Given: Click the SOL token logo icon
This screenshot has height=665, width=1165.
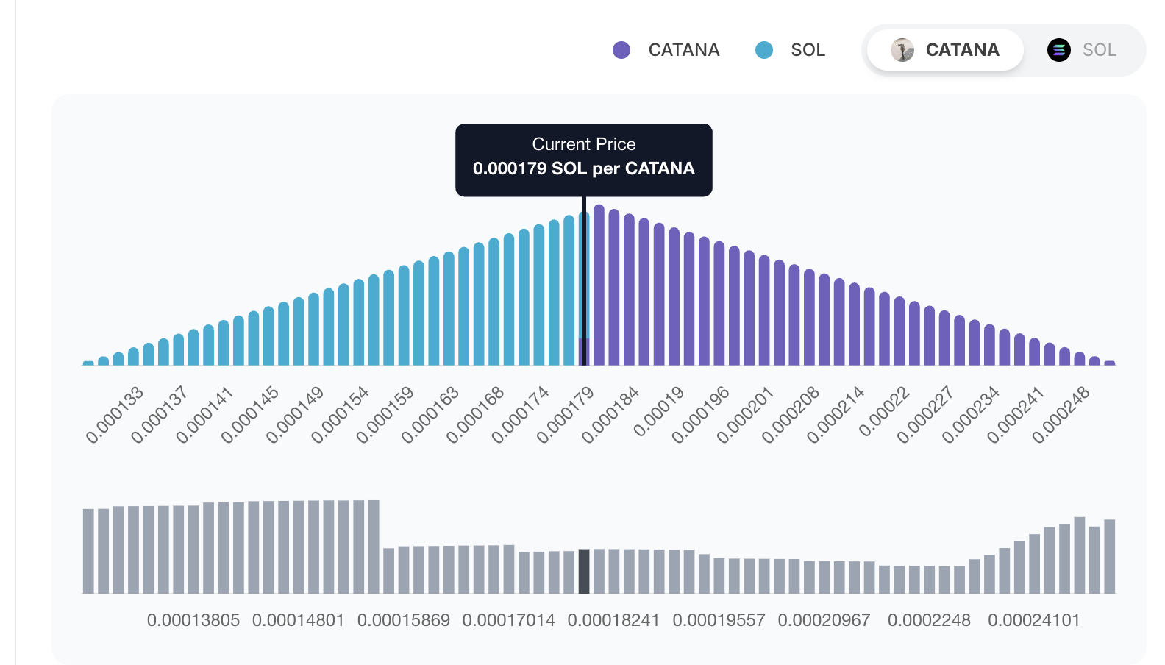Looking at the screenshot, I should click(1059, 50).
